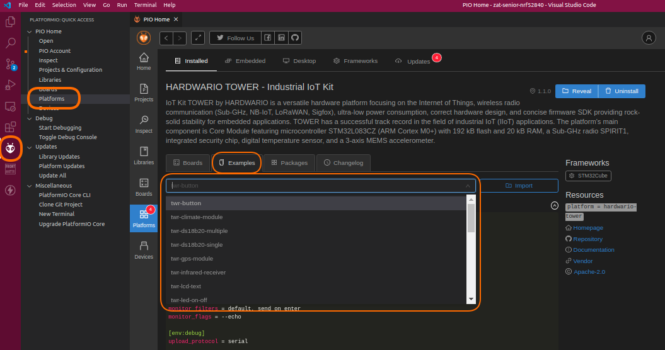The image size is (665, 350).
Task: Open the Facebook icon link
Action: [268, 38]
